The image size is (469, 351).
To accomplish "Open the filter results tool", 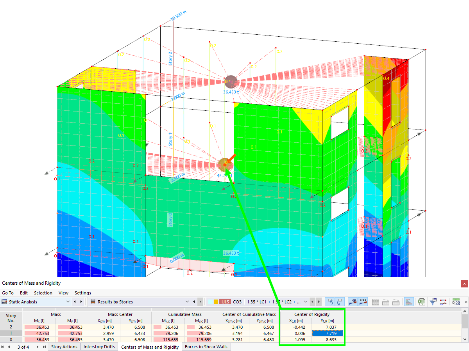I will [433, 301].
